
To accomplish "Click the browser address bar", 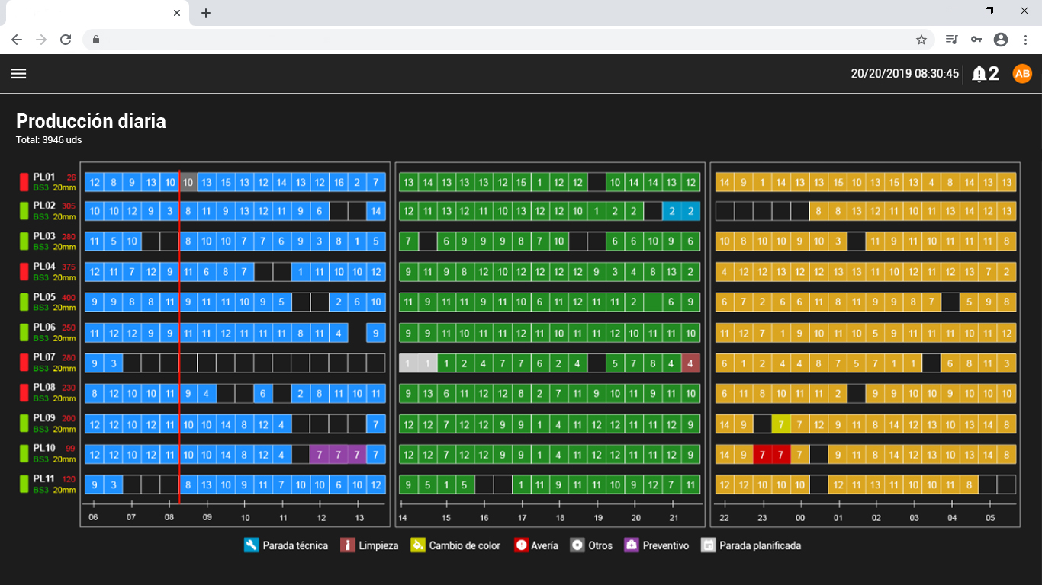I will click(503, 40).
